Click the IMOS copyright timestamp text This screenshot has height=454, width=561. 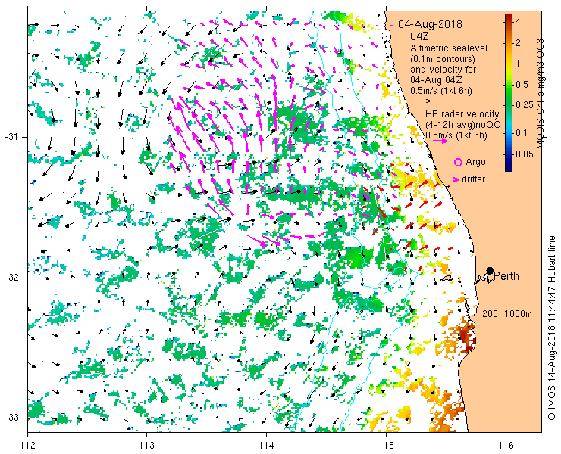coord(551,328)
